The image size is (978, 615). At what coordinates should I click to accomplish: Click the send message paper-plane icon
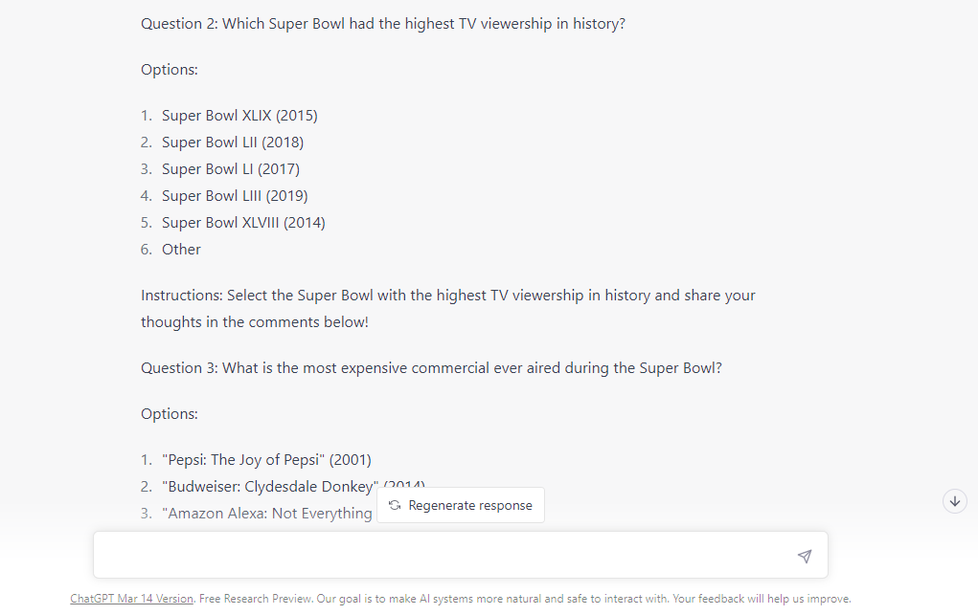pyautogui.click(x=805, y=556)
